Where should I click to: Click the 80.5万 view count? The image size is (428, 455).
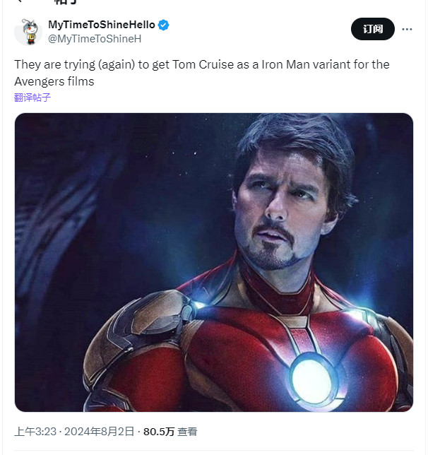pyautogui.click(x=159, y=431)
